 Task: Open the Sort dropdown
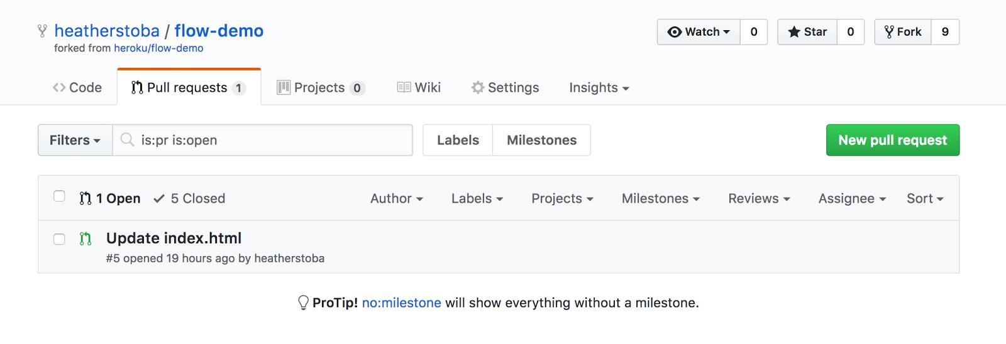pos(925,198)
